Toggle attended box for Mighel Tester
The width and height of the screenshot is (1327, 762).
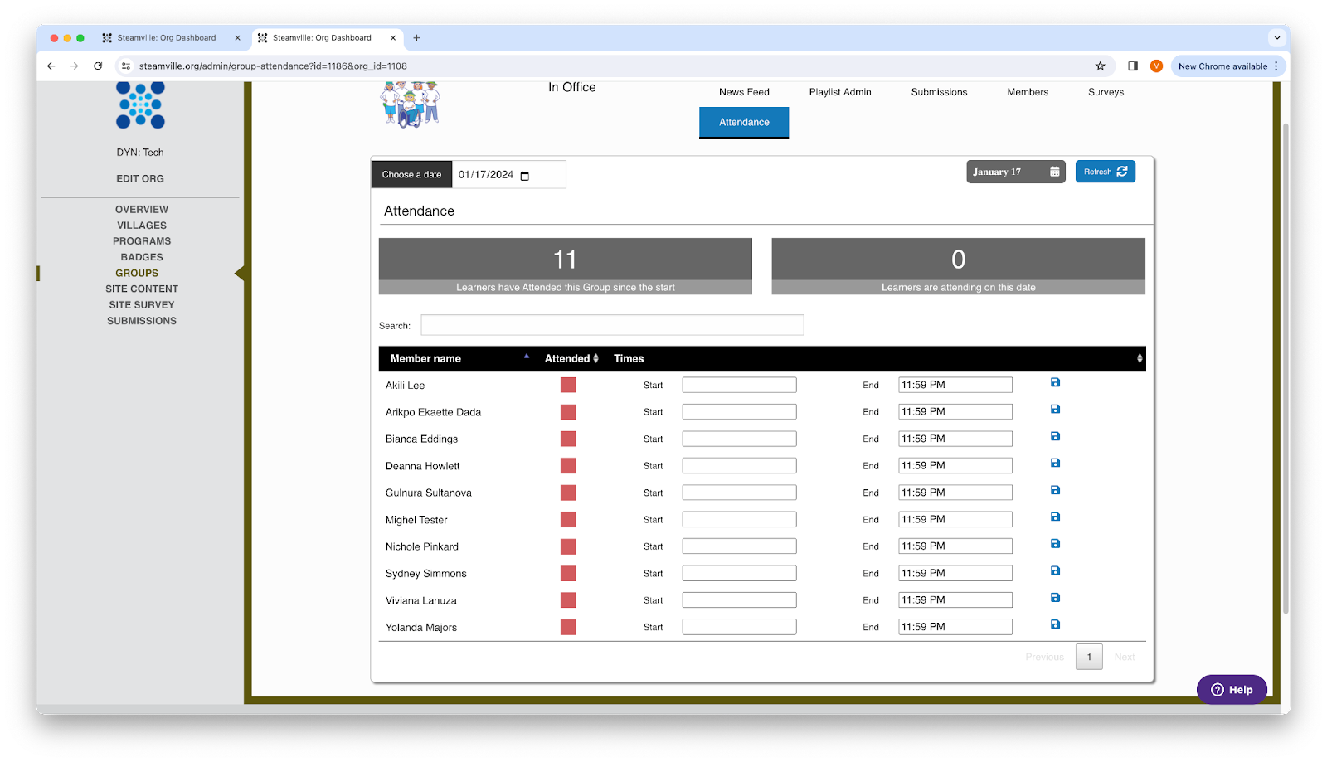[568, 520]
